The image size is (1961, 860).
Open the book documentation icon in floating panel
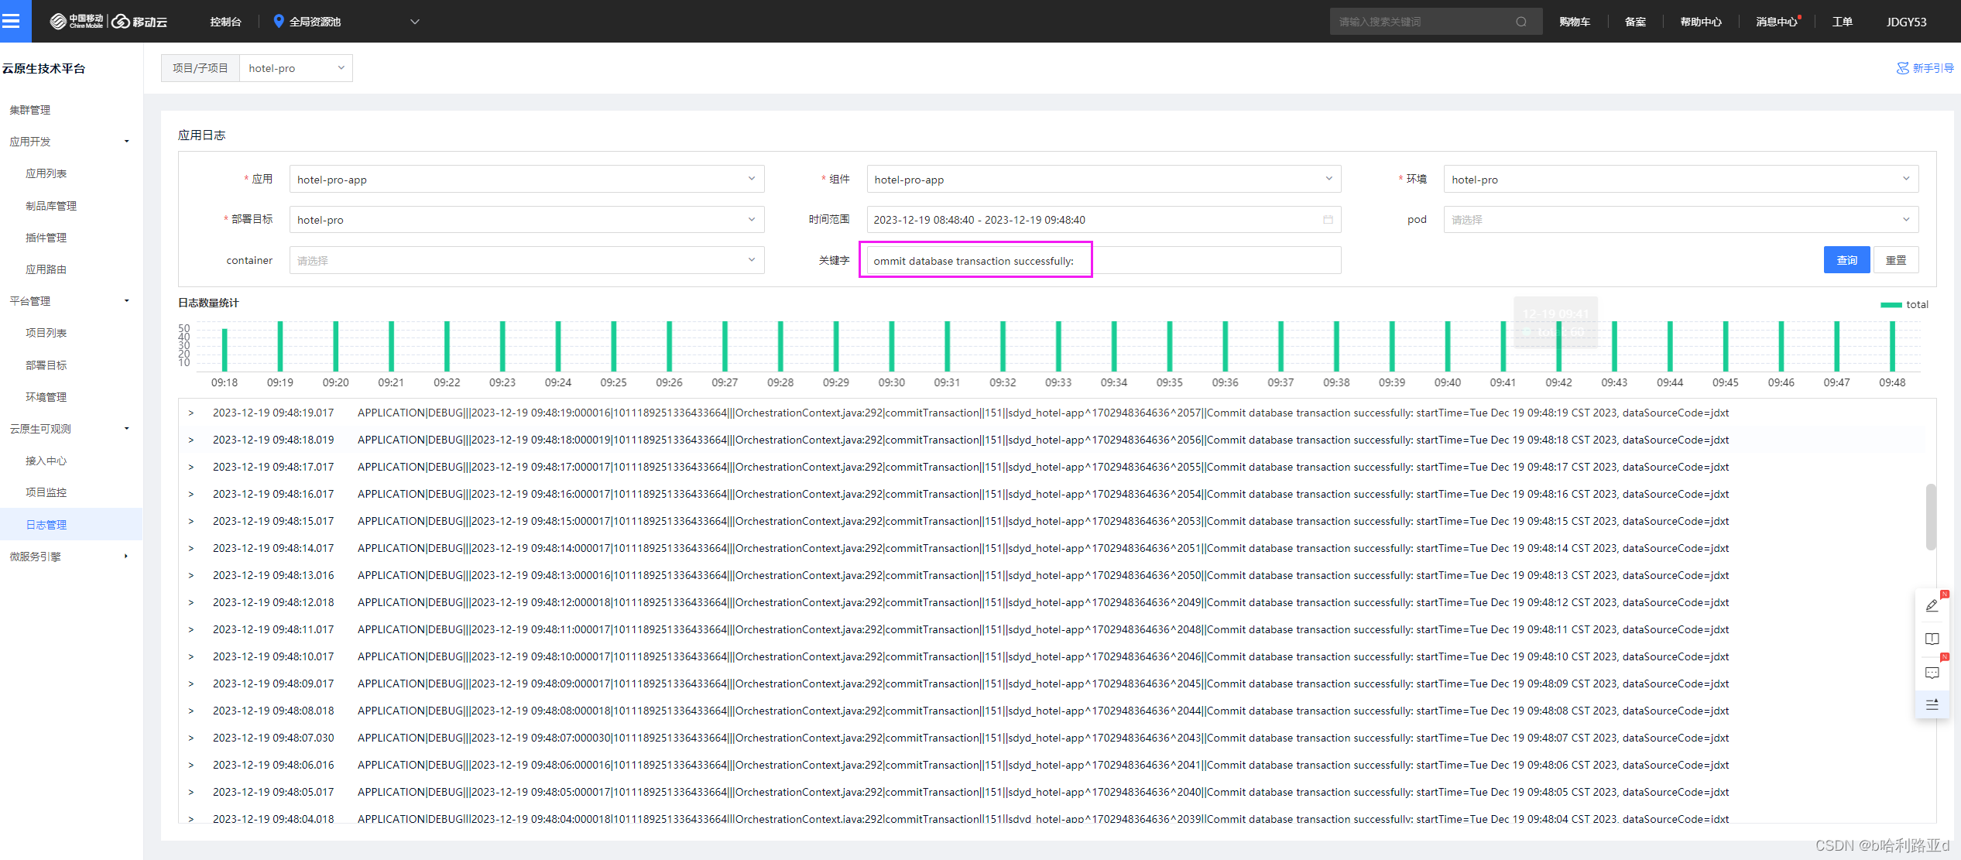[1932, 639]
